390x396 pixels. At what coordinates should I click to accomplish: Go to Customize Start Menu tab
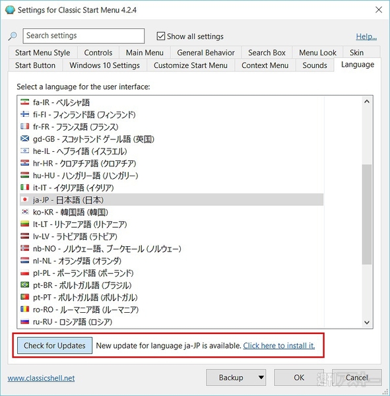[x=191, y=65]
